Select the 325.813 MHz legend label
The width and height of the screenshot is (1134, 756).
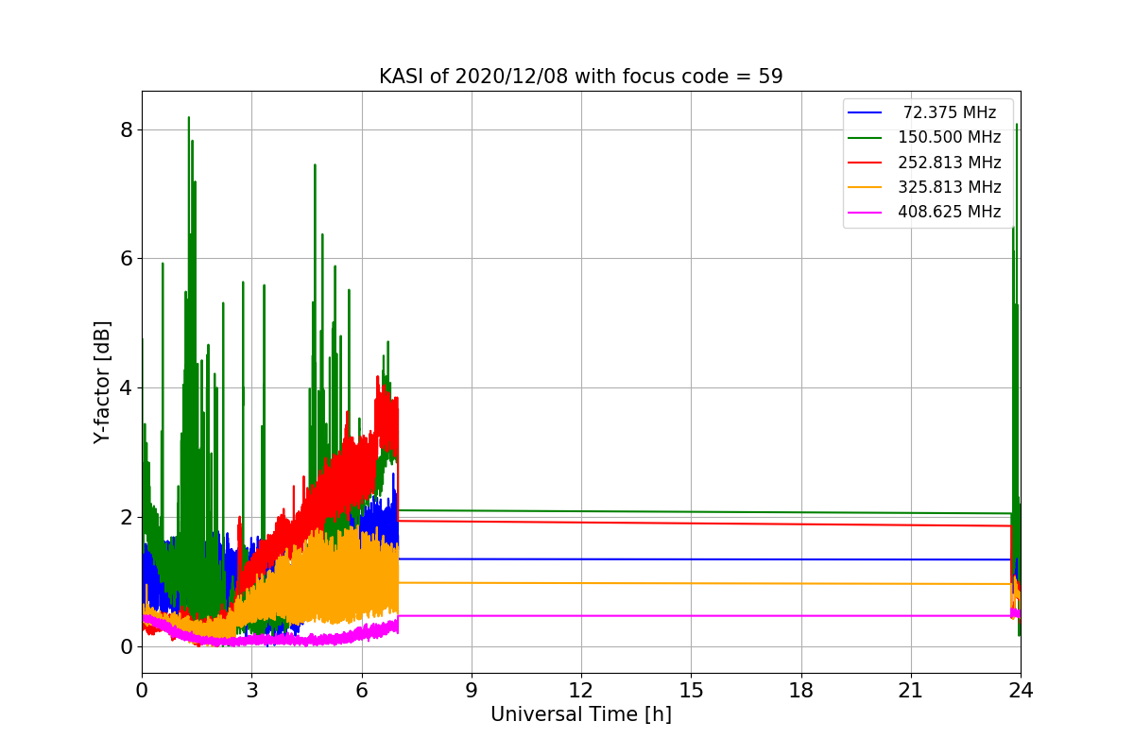coord(950,187)
